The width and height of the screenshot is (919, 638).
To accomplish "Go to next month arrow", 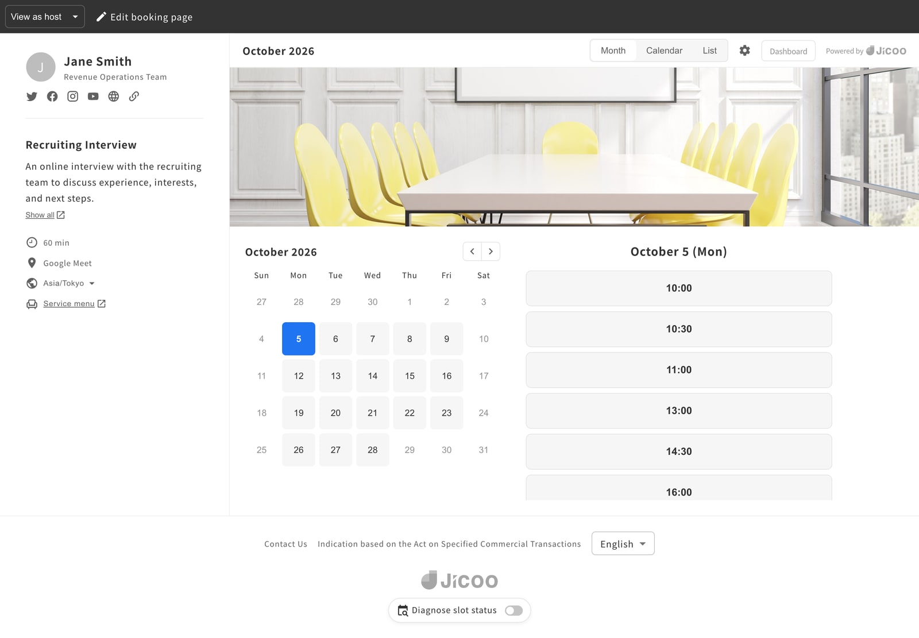I will coord(491,252).
